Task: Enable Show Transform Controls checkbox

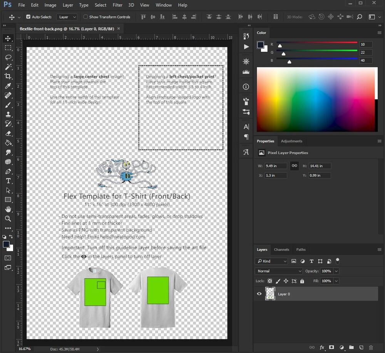Action: click(x=85, y=17)
